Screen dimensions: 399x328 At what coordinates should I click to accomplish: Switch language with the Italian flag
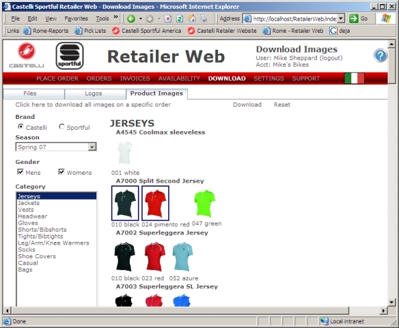click(354, 78)
